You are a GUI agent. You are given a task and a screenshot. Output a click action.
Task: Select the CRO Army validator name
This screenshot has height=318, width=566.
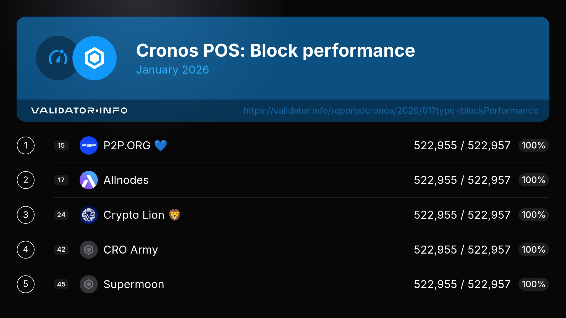pos(131,250)
